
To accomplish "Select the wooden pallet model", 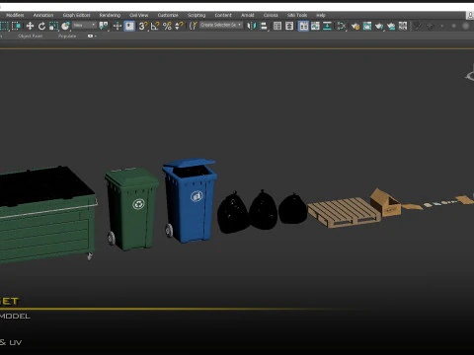I will pos(344,212).
